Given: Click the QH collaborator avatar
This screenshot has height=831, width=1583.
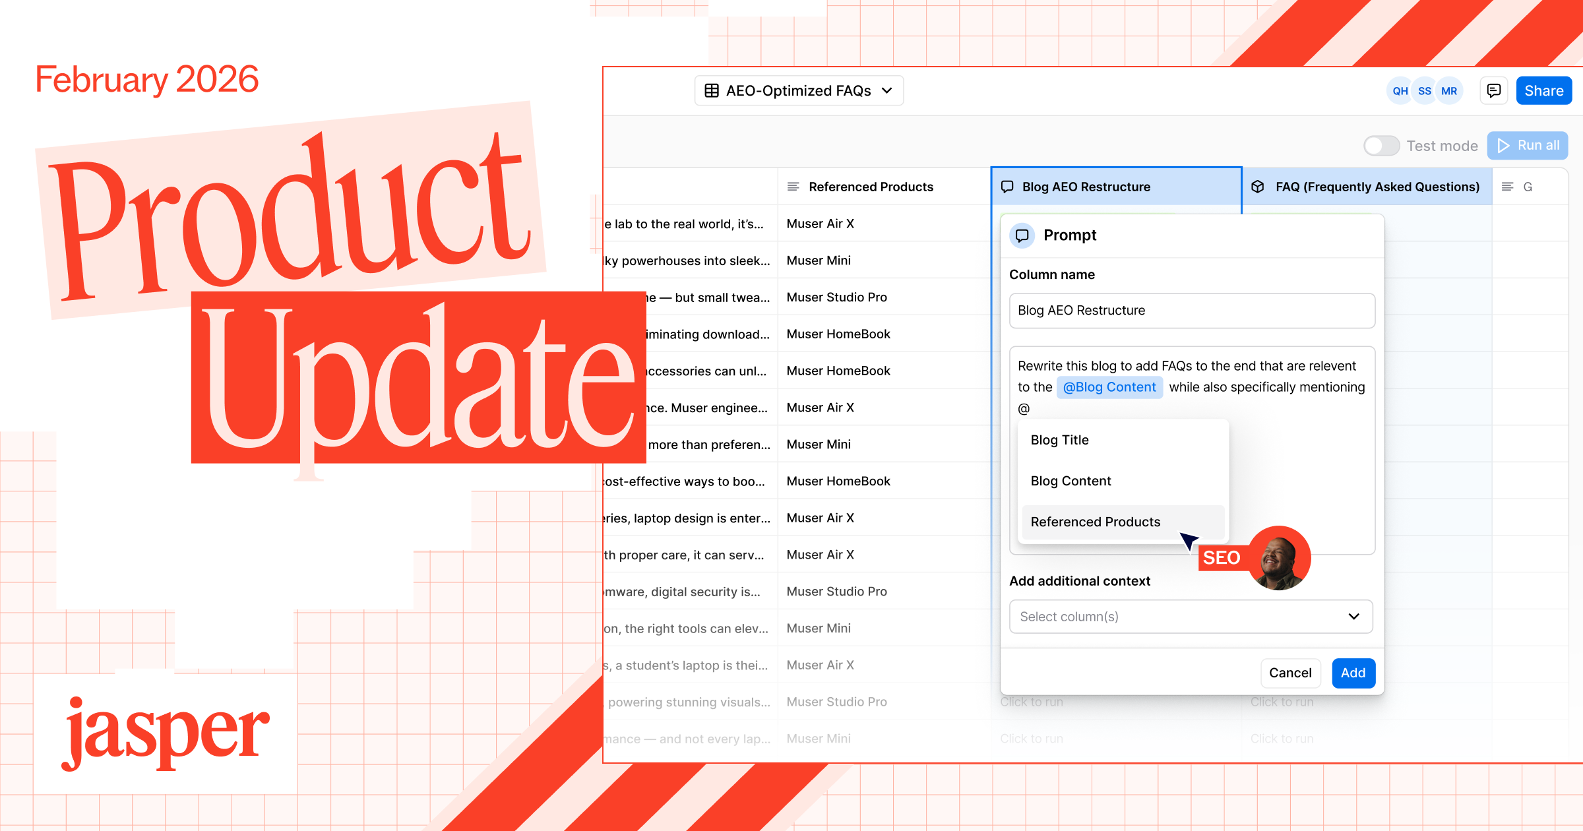Looking at the screenshot, I should click(x=1400, y=91).
